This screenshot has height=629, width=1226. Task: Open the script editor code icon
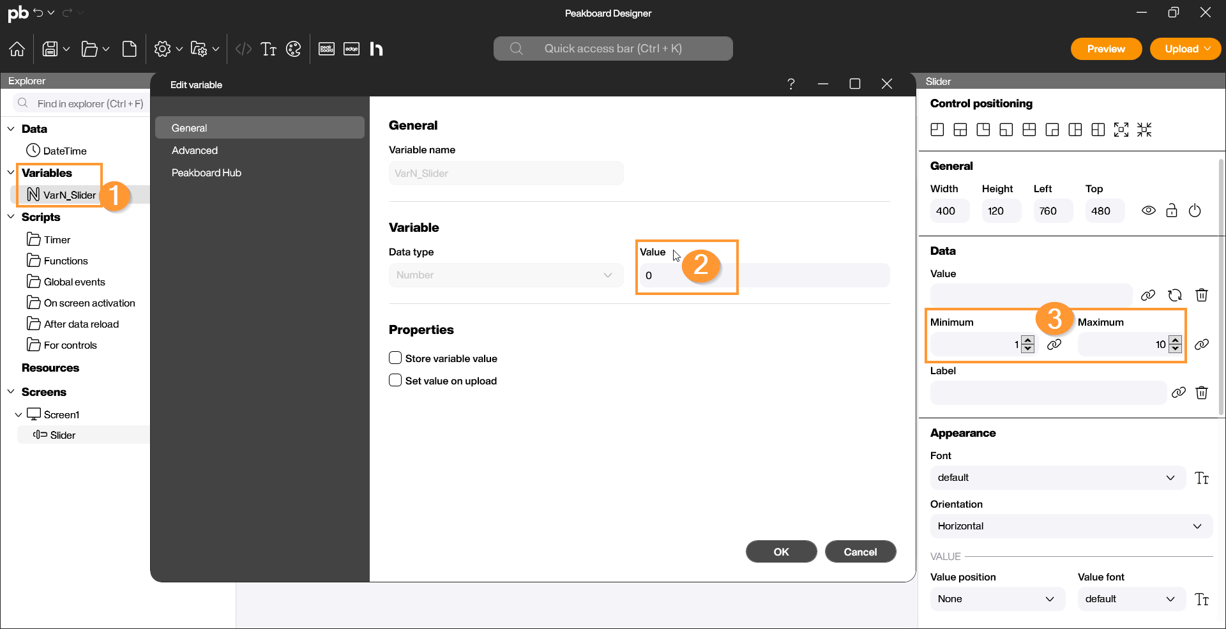coord(243,49)
